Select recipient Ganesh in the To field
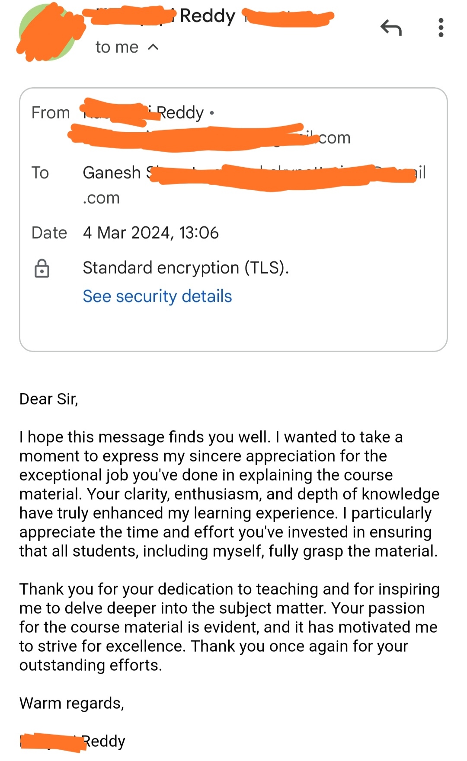The height and width of the screenshot is (761, 467). tap(112, 173)
